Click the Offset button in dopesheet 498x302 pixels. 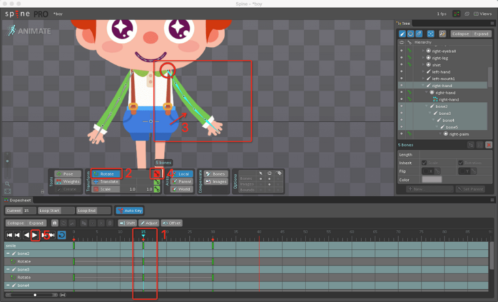pyautogui.click(x=172, y=223)
